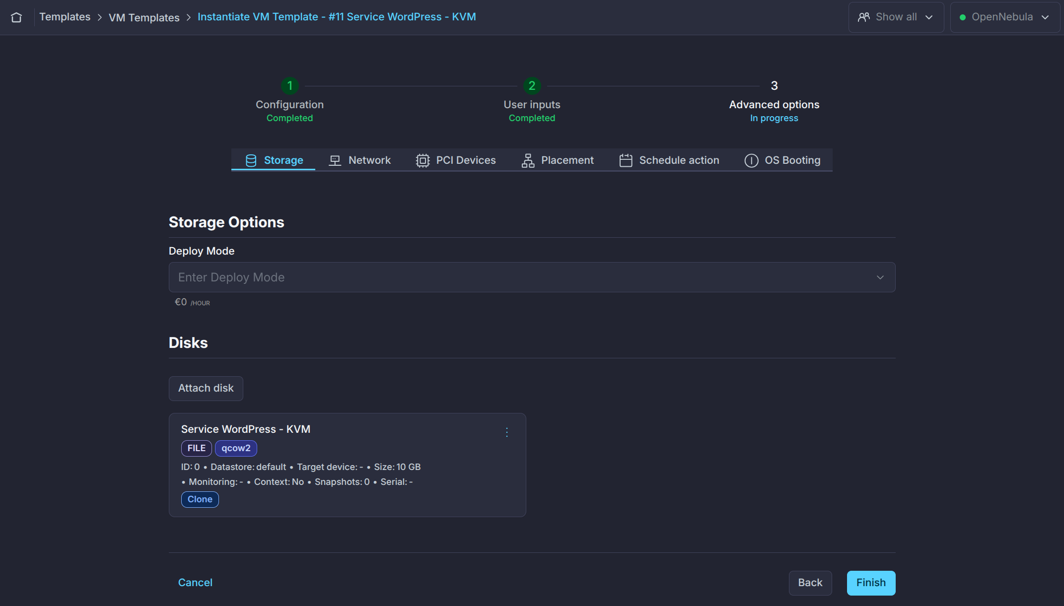This screenshot has height=606, width=1064.
Task: Focus the Enter Deploy Mode field
Action: click(532, 277)
